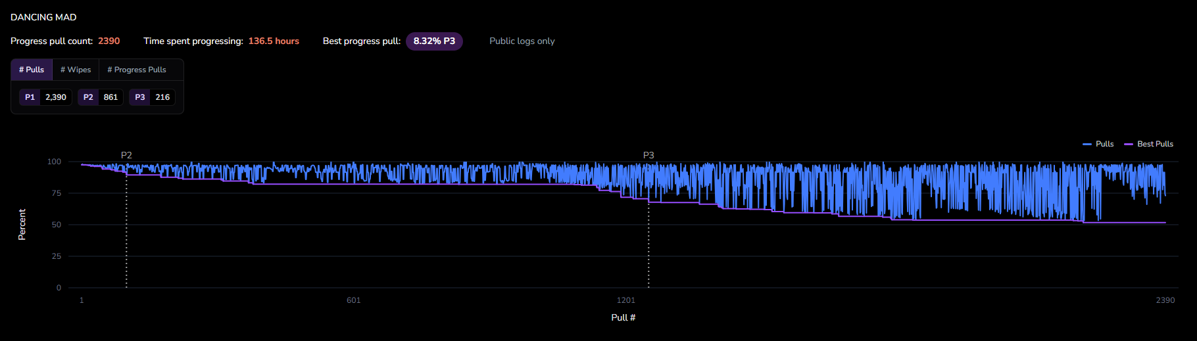The height and width of the screenshot is (341, 1197).
Task: Click the 2390 tick on pull axis
Action: click(1165, 300)
